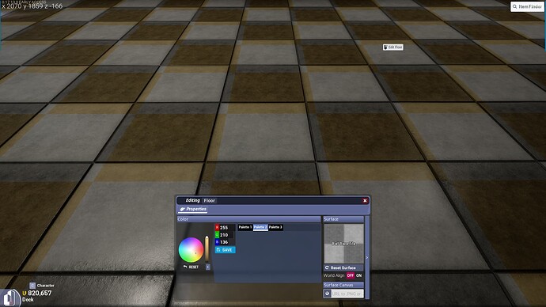Image resolution: width=546 pixels, height=307 pixels.
Task: Set World Align to OFF
Action: (351, 275)
